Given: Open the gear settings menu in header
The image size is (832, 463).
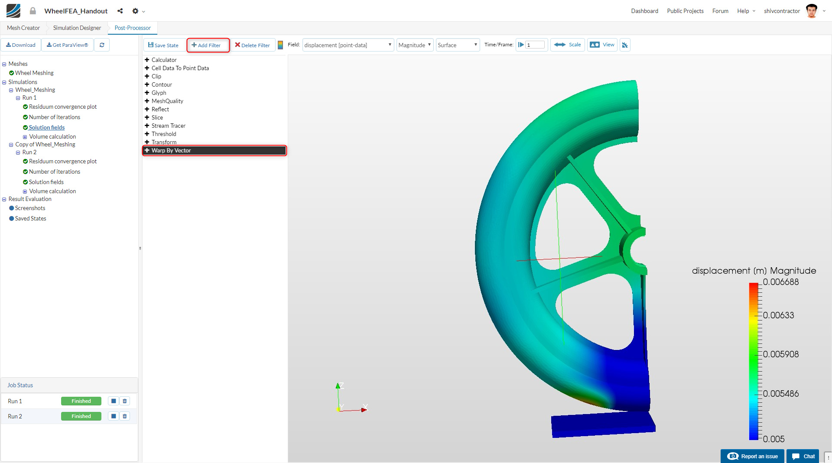Looking at the screenshot, I should [x=136, y=11].
